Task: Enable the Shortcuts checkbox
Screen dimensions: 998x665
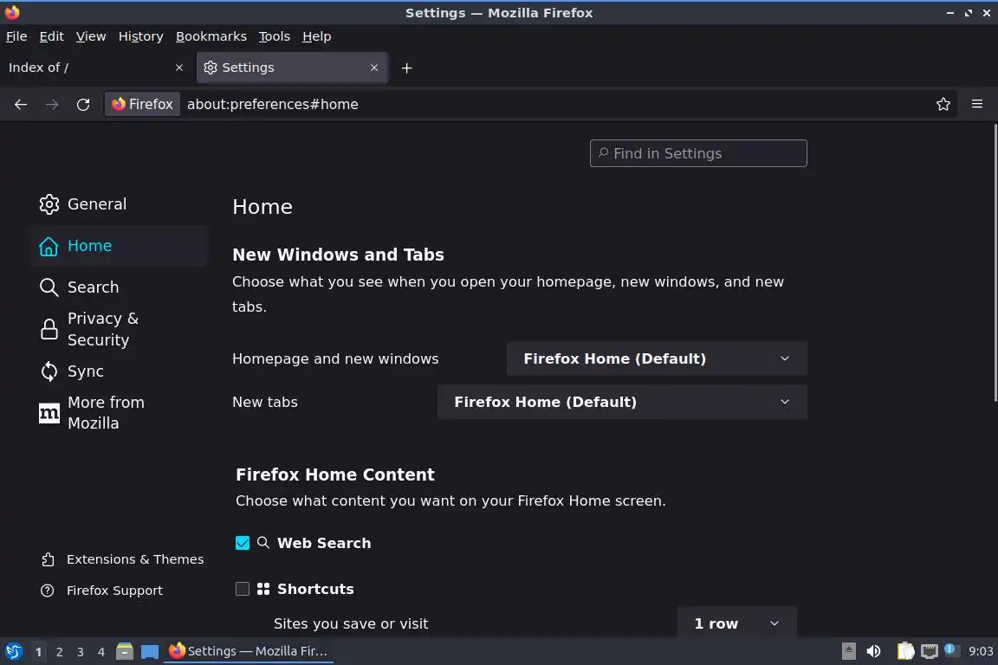Action: coord(243,590)
